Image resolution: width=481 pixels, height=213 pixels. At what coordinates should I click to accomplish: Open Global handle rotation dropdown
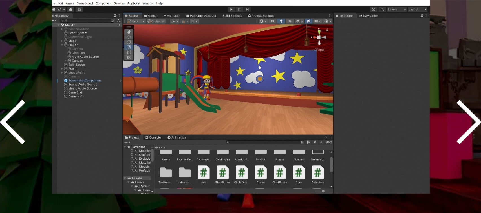coord(156,21)
